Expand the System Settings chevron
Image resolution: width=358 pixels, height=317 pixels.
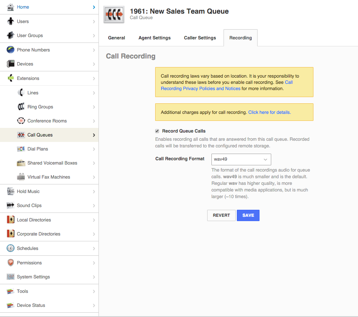click(94, 277)
